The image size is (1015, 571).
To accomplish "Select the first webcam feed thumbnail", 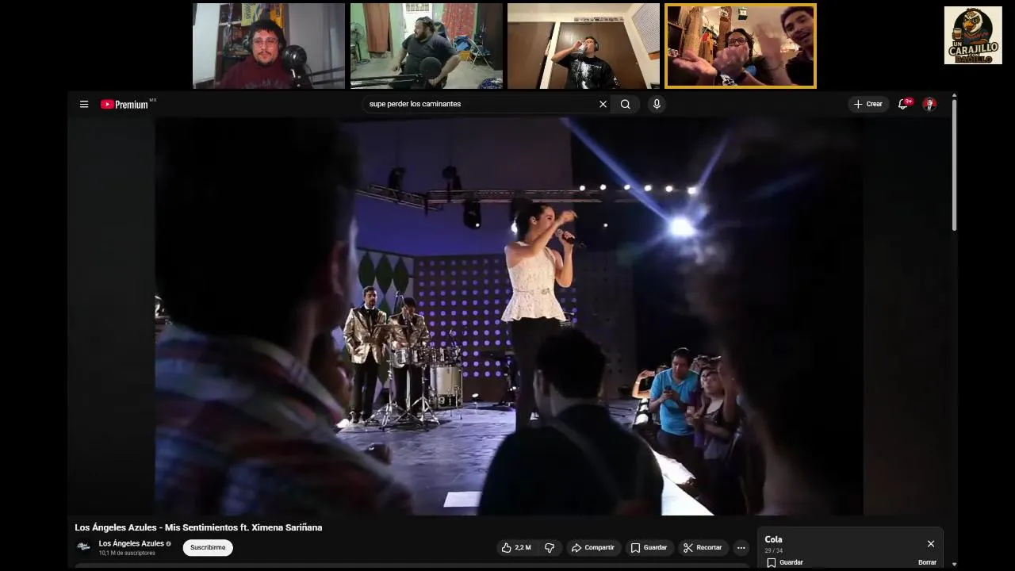I will 269,46.
